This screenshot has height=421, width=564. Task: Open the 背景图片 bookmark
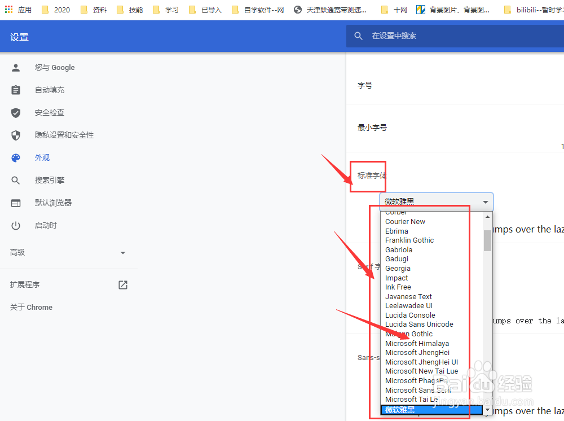(452, 10)
